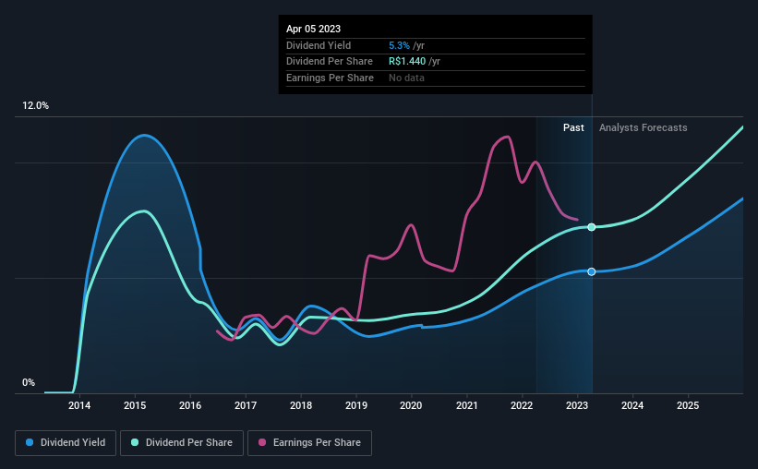
Task: Click 'Earnings Per Share' row label in tooltip
Action: (x=330, y=78)
